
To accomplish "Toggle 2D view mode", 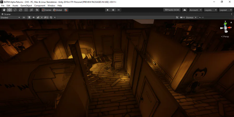I will (x=24, y=17).
